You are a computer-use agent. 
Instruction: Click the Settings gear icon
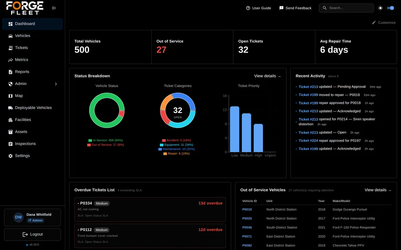(10, 156)
